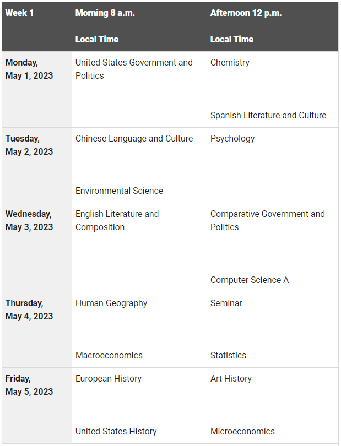Click the Afternoon 12 p.m. column header

click(246, 13)
